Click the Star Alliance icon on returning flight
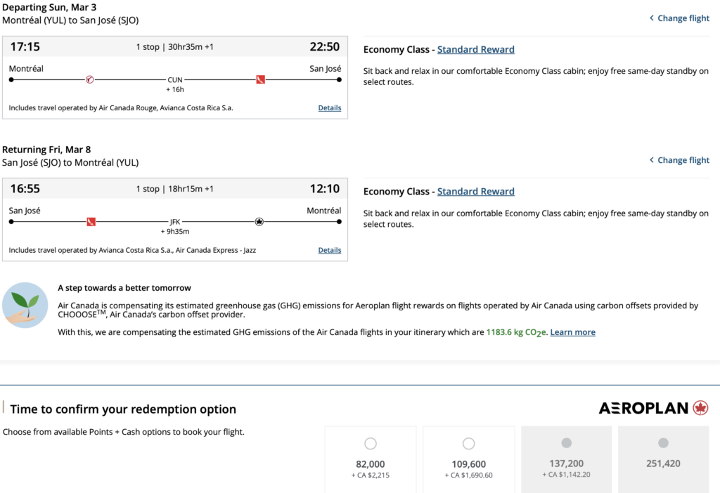 coord(259,222)
